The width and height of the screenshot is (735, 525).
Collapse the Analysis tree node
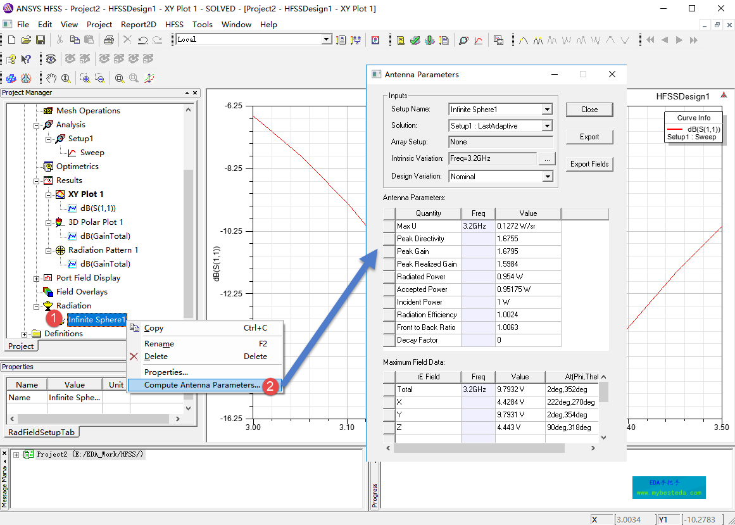[37, 125]
